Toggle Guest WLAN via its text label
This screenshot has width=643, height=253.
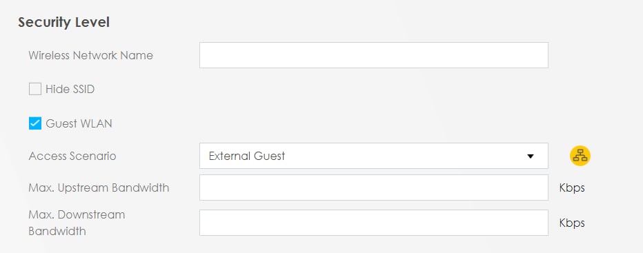click(x=79, y=123)
